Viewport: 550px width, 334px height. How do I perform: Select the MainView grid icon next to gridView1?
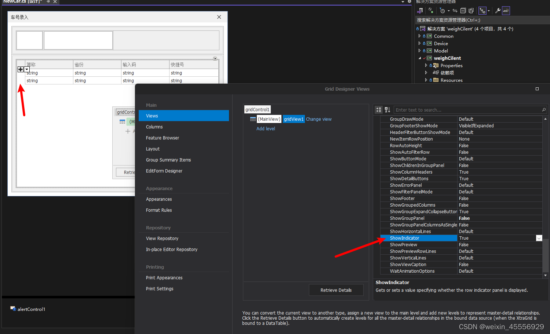click(x=253, y=119)
